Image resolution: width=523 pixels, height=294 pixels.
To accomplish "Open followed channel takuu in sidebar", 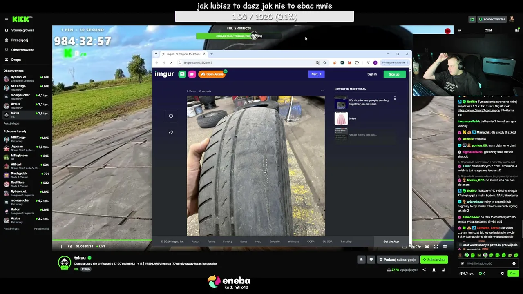I will pyautogui.click(x=26, y=114).
